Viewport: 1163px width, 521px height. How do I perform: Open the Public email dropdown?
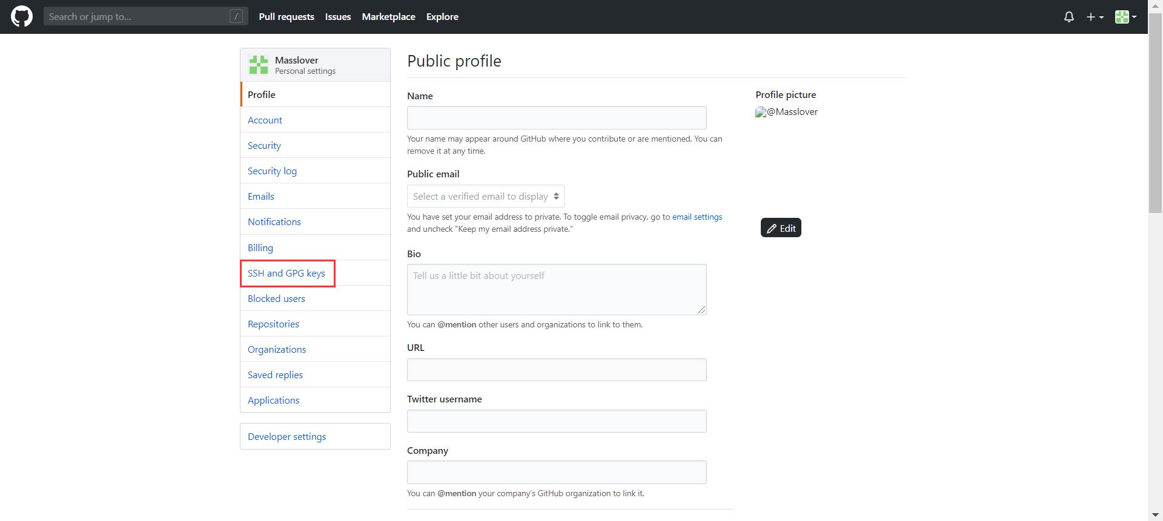tap(486, 196)
